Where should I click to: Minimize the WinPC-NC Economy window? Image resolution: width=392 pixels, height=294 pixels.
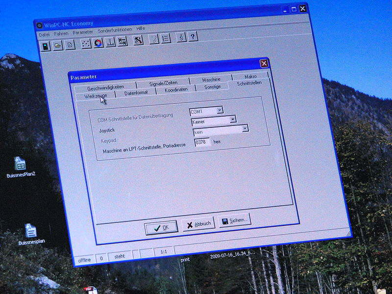click(x=285, y=10)
